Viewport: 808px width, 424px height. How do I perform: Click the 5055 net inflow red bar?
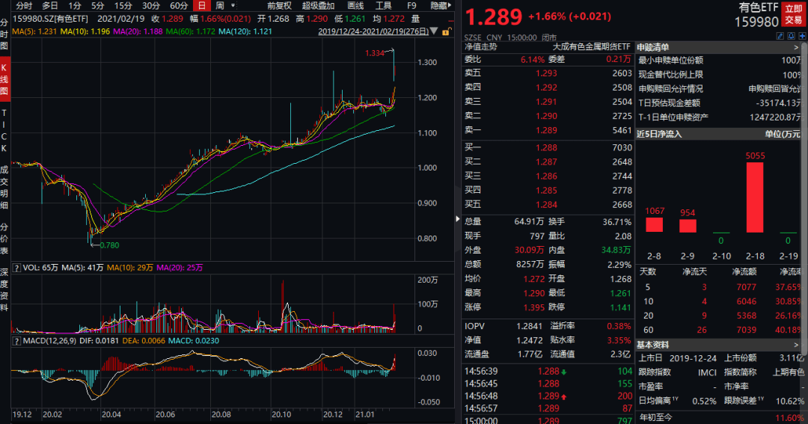tap(755, 197)
